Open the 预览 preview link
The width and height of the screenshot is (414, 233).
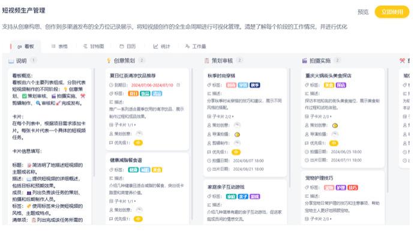[x=363, y=12]
